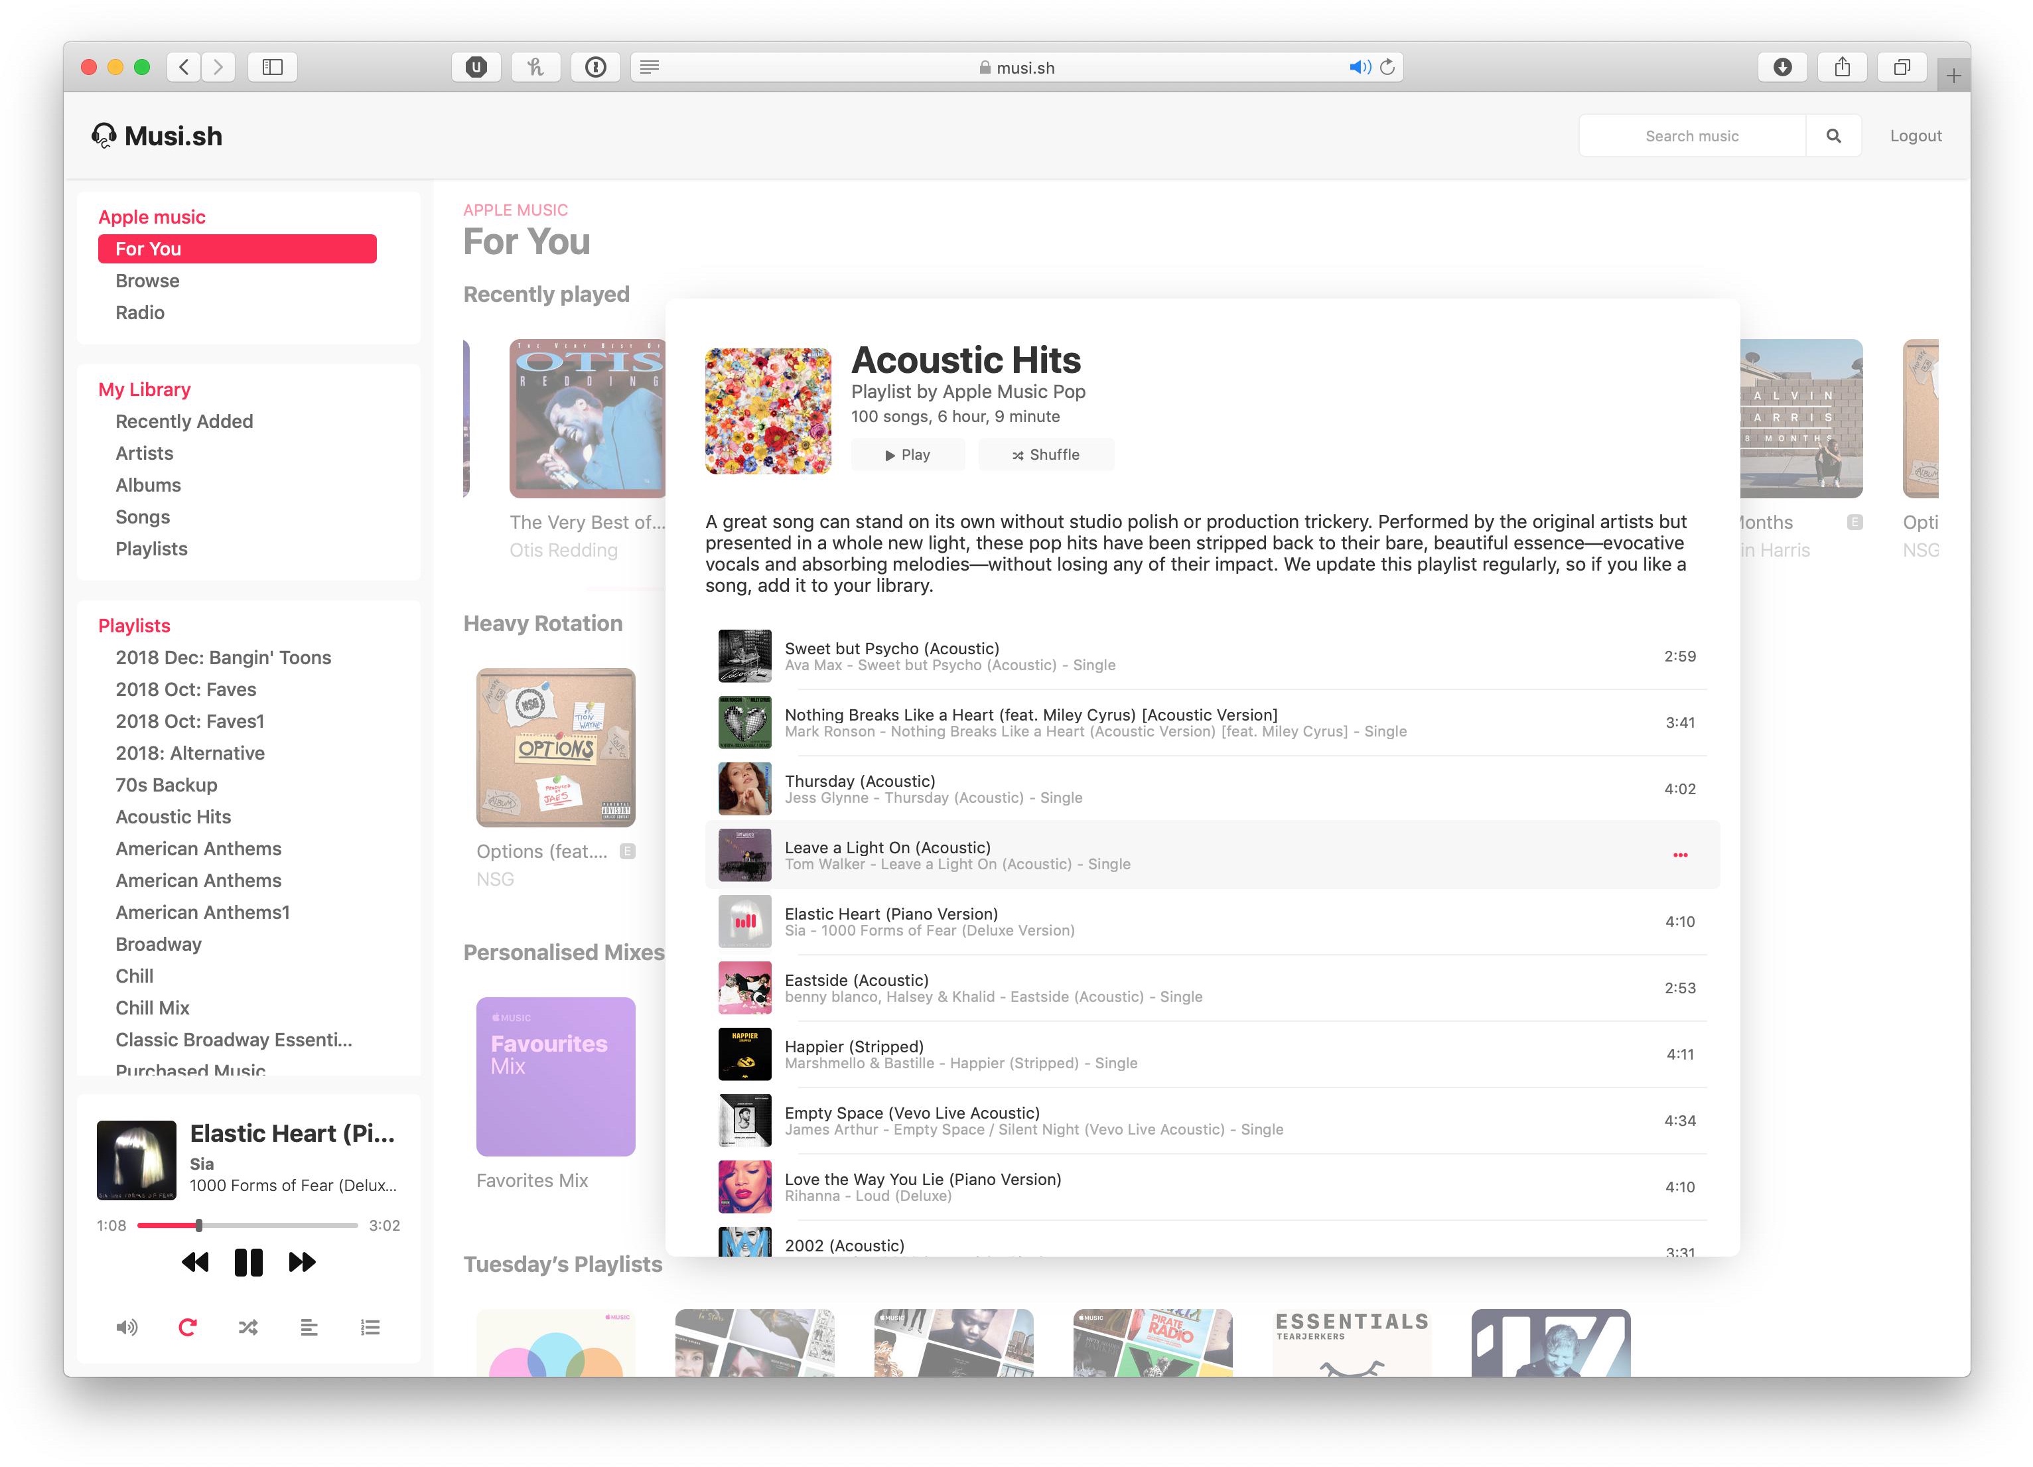The height and width of the screenshot is (1467, 2033).
Task: Pause the current song
Action: (248, 1262)
